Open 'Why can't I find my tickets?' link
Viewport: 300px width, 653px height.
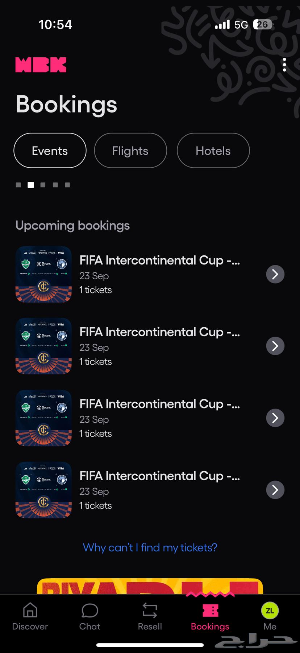tap(150, 547)
